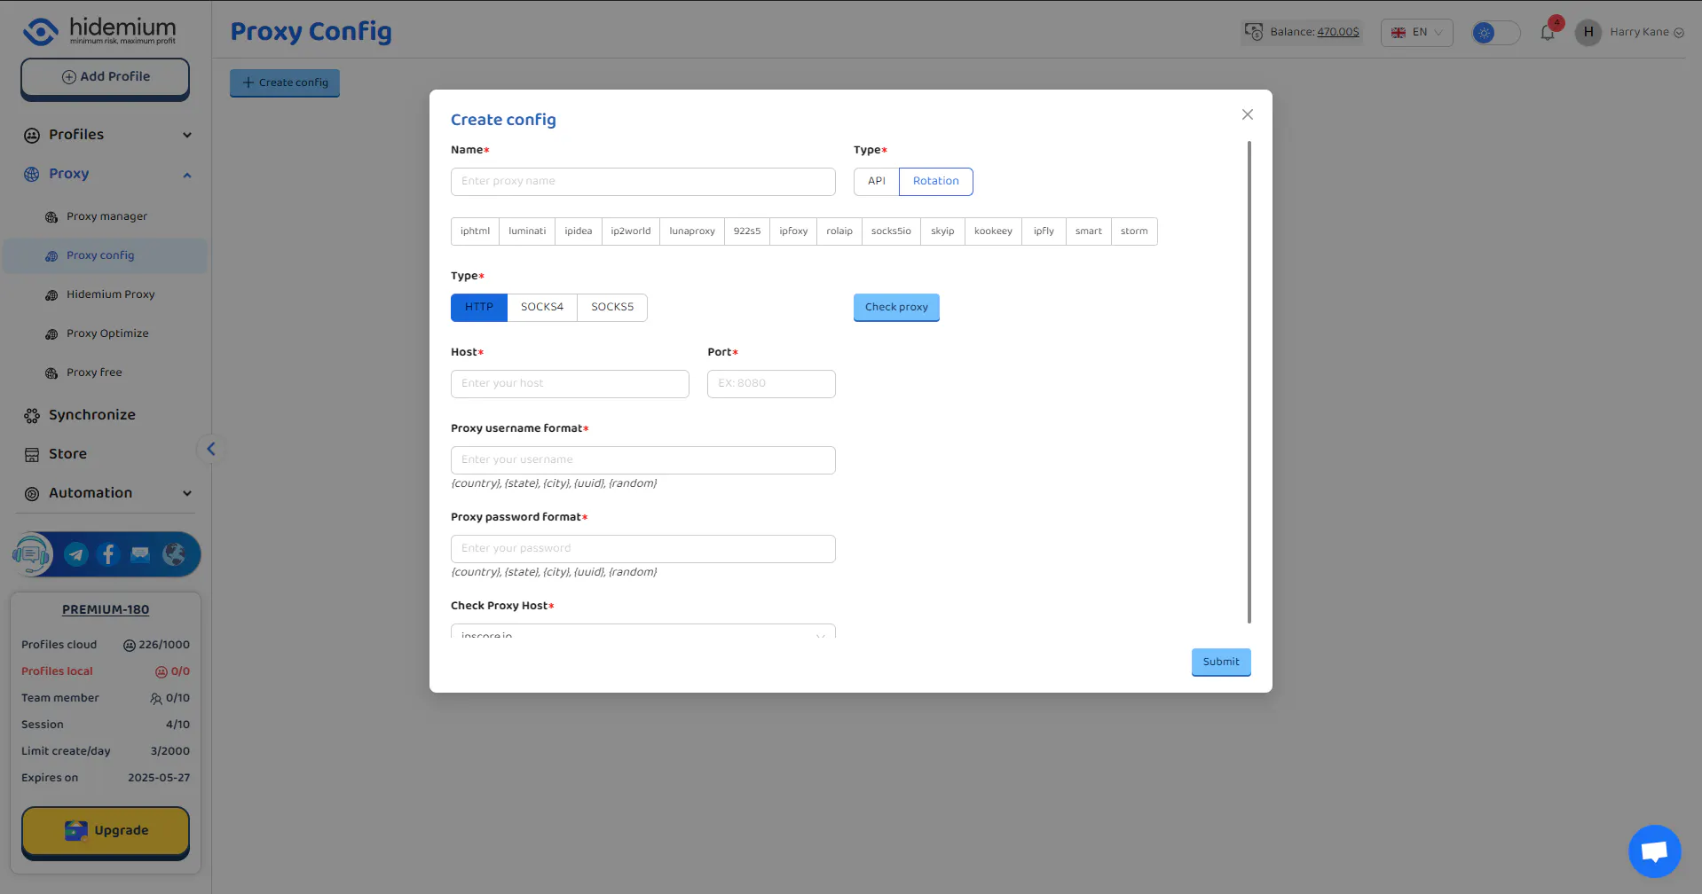1702x894 pixels.
Task: Open the email support icon
Action: coord(140,554)
